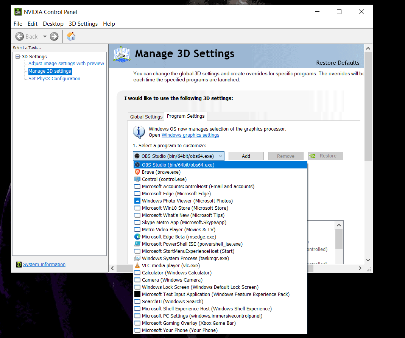Choose Microsoft PowerShell ISE (powershell_ise.exe)

220,244
